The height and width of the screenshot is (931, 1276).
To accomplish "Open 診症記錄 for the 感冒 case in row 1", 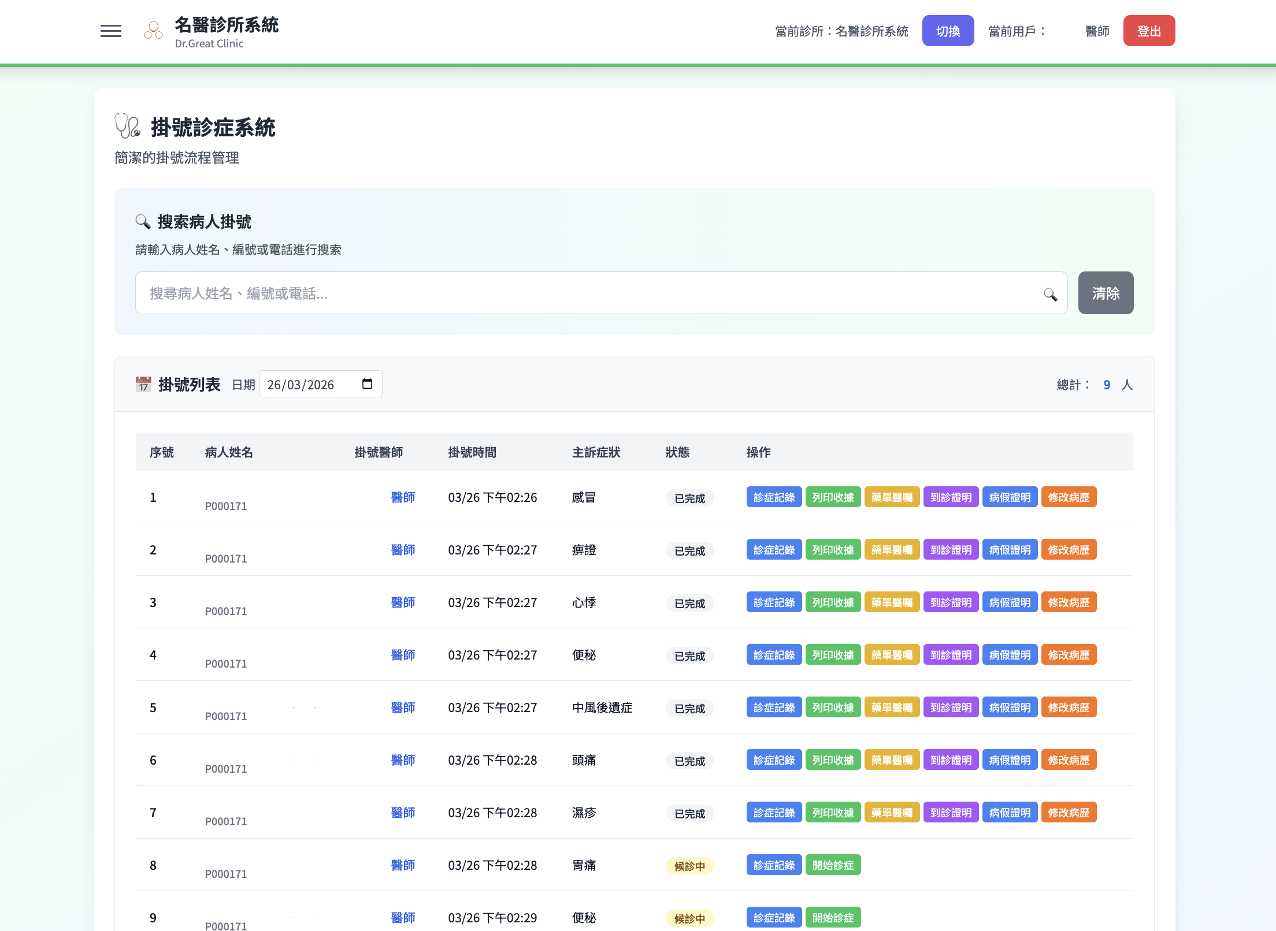I will (x=774, y=497).
